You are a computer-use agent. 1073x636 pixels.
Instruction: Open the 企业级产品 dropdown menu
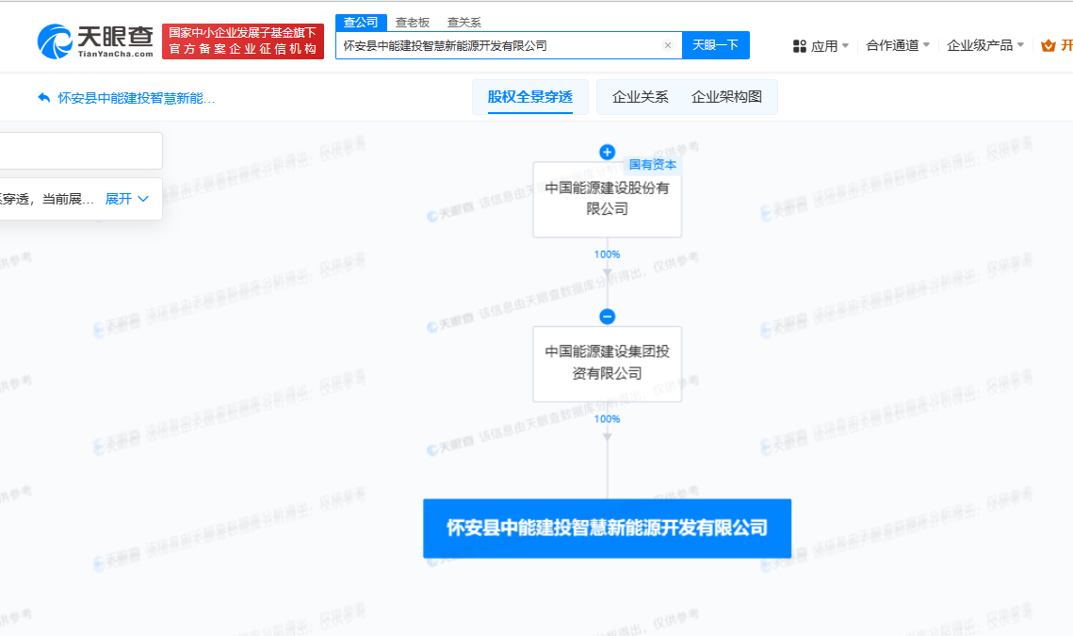pyautogui.click(x=985, y=45)
